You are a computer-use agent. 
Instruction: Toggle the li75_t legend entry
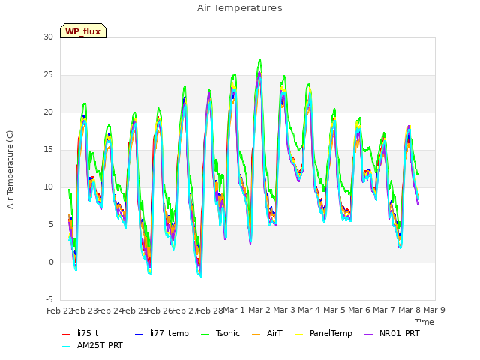[80, 333]
